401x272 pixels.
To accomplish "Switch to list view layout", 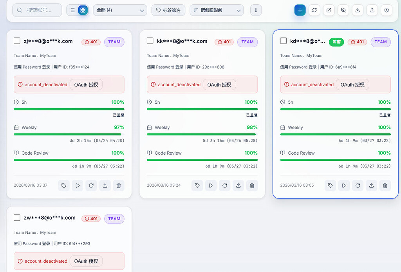I will [72, 10].
